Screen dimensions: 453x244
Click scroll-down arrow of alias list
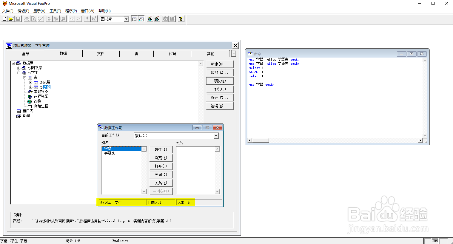point(144,192)
